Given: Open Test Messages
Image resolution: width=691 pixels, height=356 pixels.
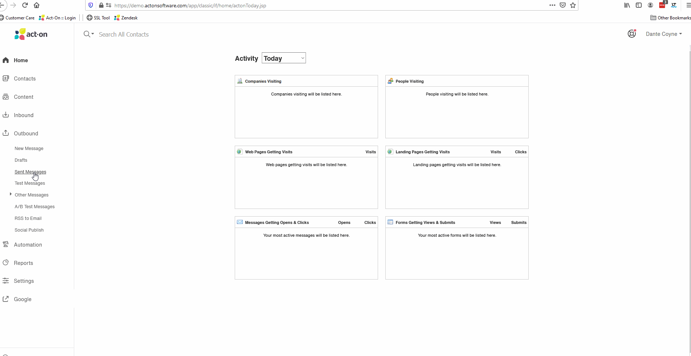Looking at the screenshot, I should (30, 183).
